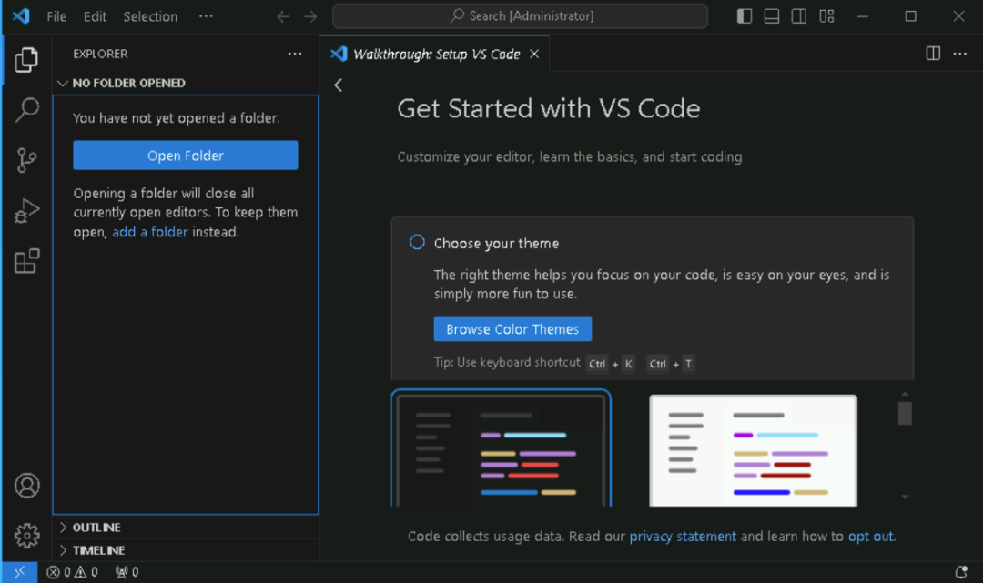Open the Accounts menu icon
This screenshot has height=583, width=983.
click(x=27, y=486)
